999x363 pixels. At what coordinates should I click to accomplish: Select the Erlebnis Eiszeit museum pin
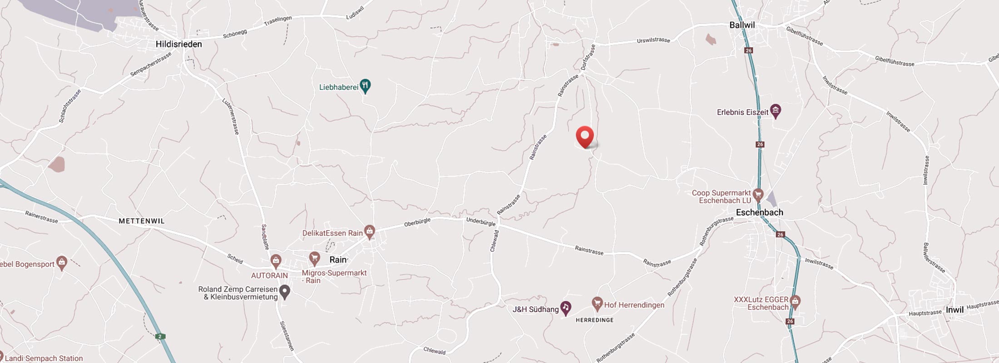[776, 112]
